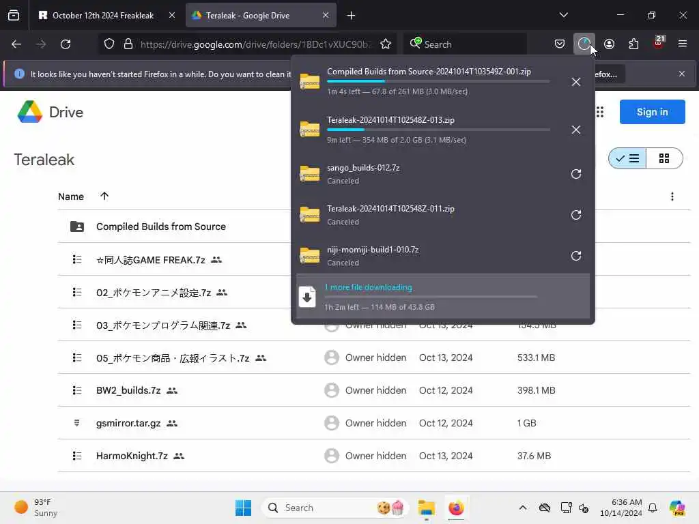The height and width of the screenshot is (524, 699).
Task: Switch to grid layout view
Action: pyautogui.click(x=664, y=158)
